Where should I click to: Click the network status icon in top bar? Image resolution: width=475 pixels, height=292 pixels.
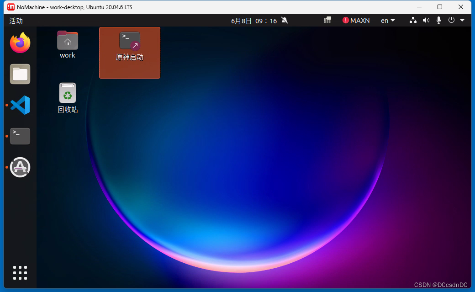coord(412,20)
